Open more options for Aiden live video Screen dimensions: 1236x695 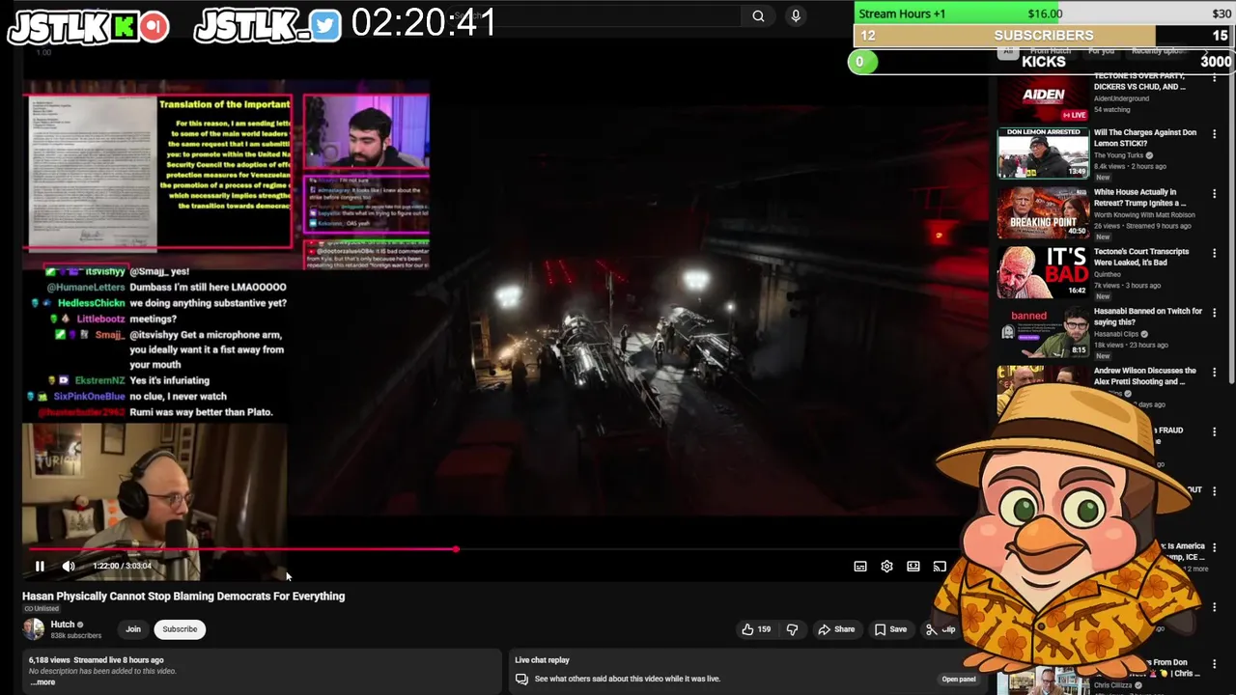pos(1215,77)
